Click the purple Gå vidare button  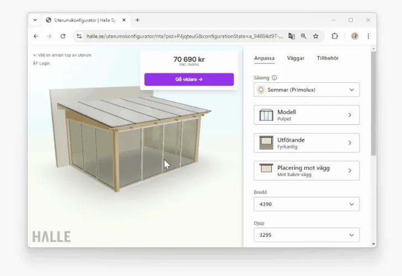coord(189,79)
